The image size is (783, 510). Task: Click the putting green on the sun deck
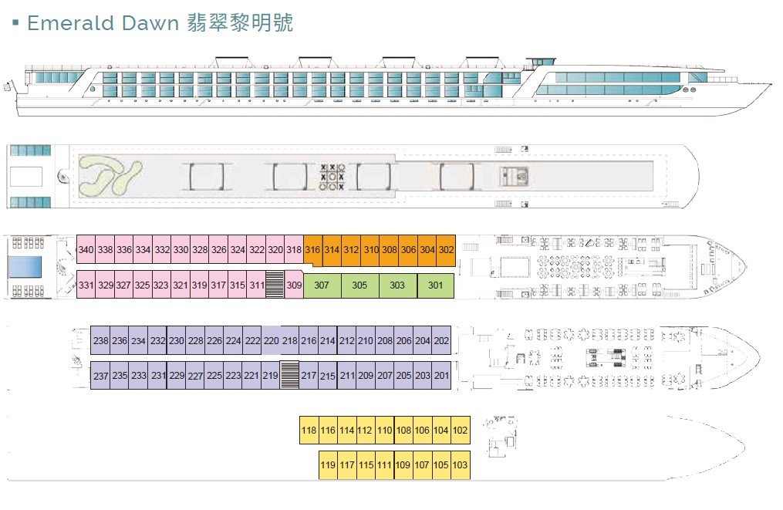110,176
